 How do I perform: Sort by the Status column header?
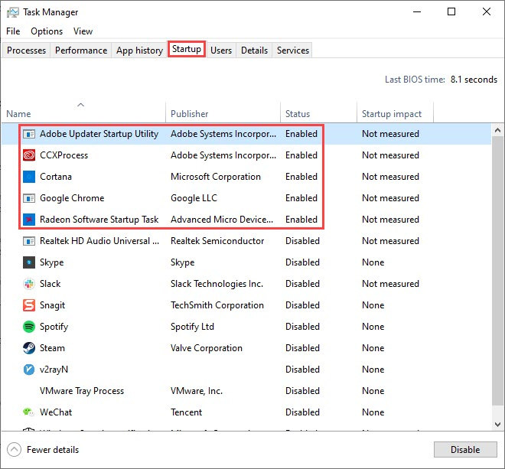point(318,114)
